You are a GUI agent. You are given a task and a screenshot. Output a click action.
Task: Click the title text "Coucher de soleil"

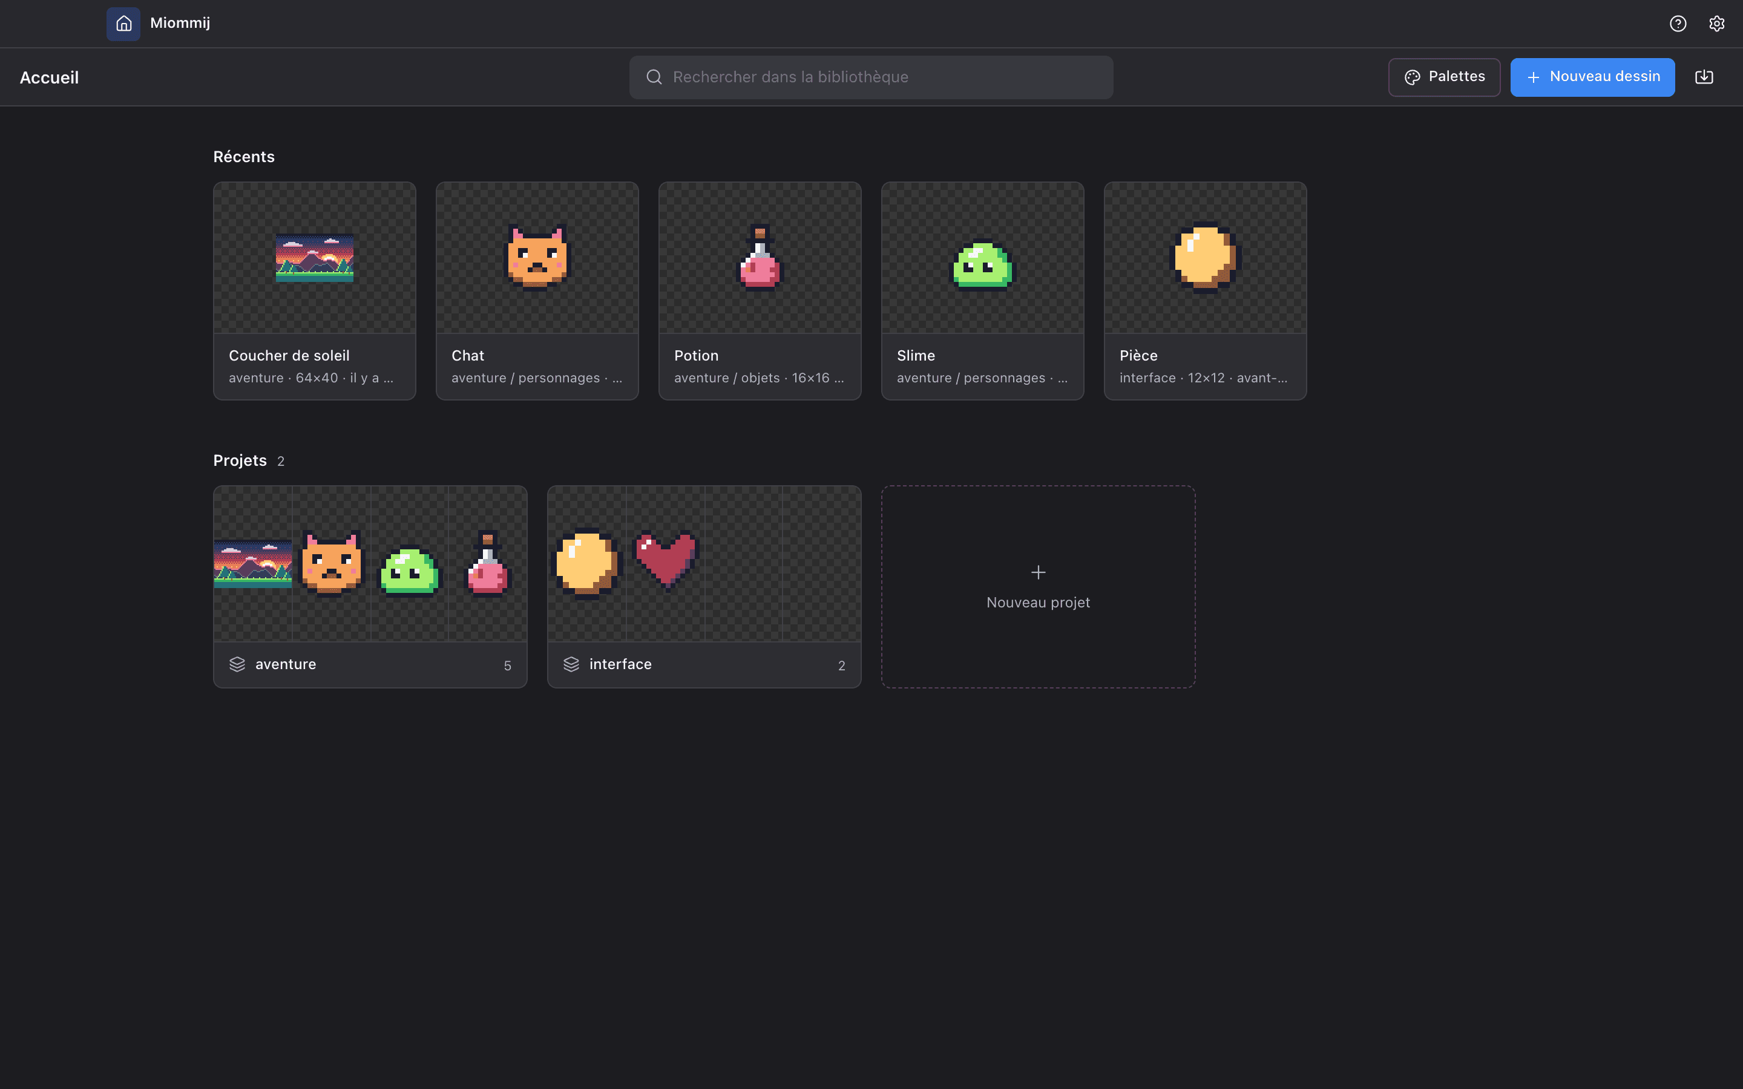pos(289,356)
